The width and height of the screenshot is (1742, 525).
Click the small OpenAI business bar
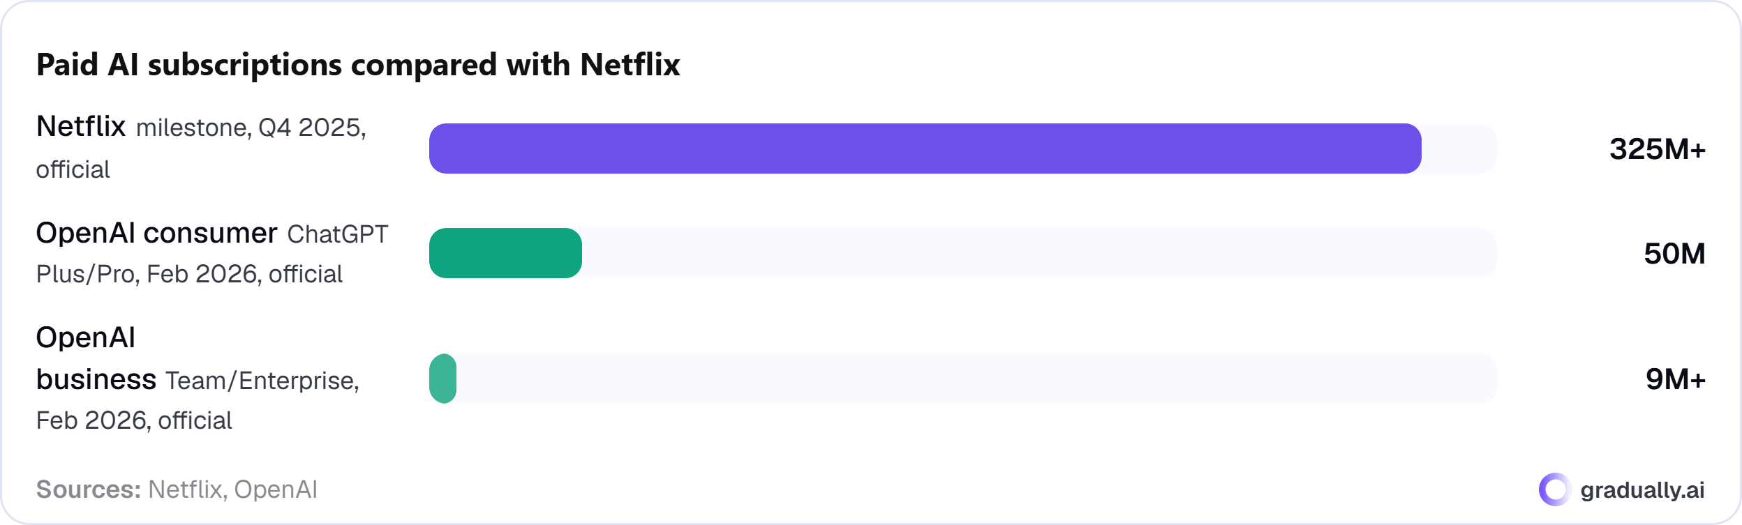(x=442, y=379)
